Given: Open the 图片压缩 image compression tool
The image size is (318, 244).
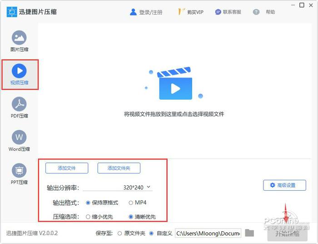Looking at the screenshot, I should pyautogui.click(x=19, y=41).
